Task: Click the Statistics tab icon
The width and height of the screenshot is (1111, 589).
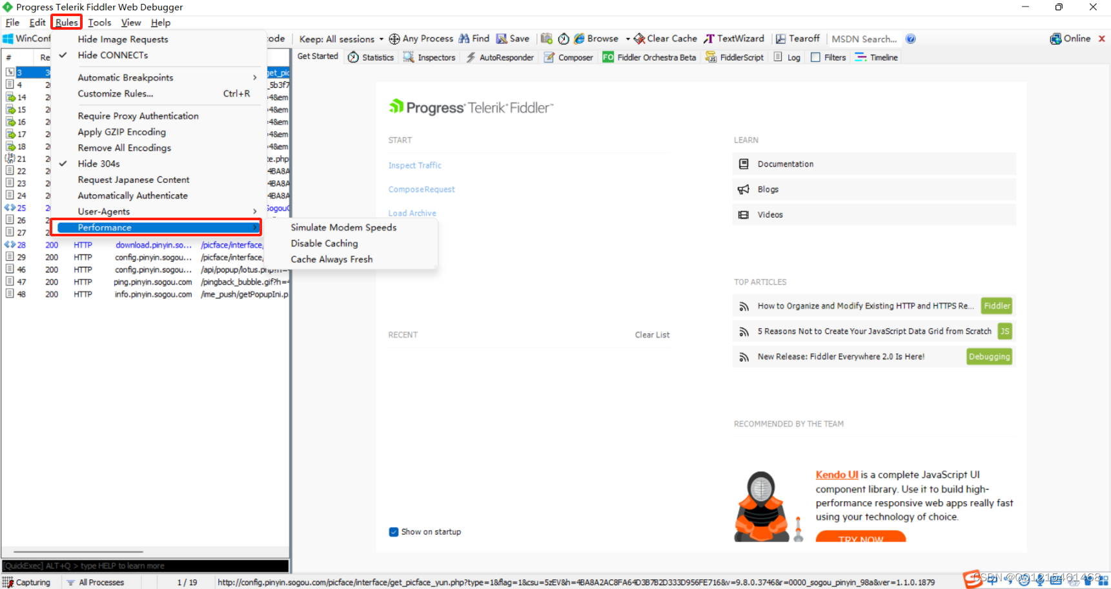Action: tap(353, 57)
